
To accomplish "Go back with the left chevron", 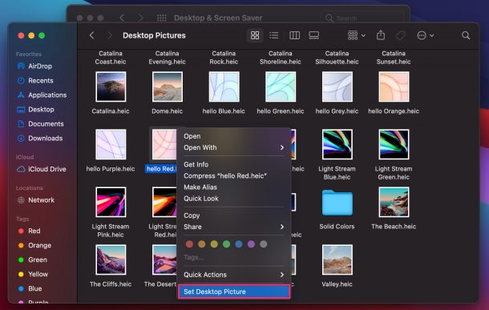I will pos(91,35).
